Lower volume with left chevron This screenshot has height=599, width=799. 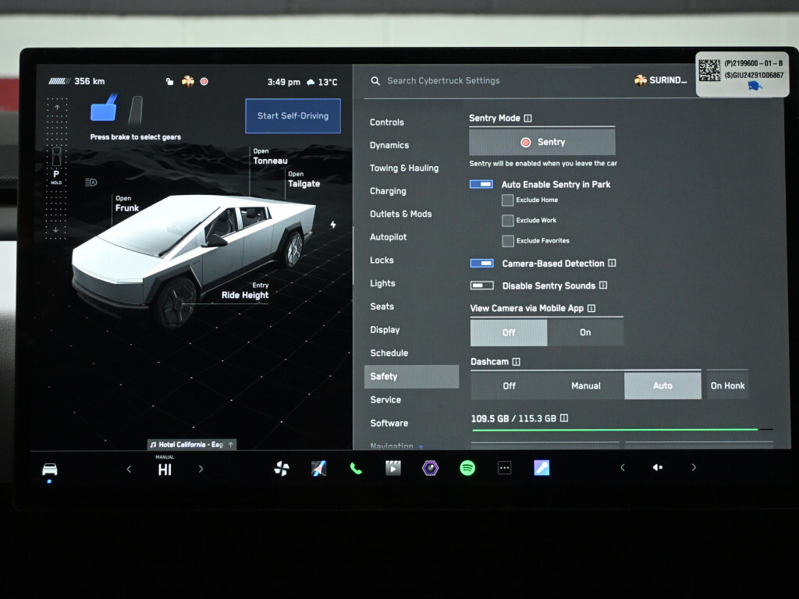(x=622, y=468)
